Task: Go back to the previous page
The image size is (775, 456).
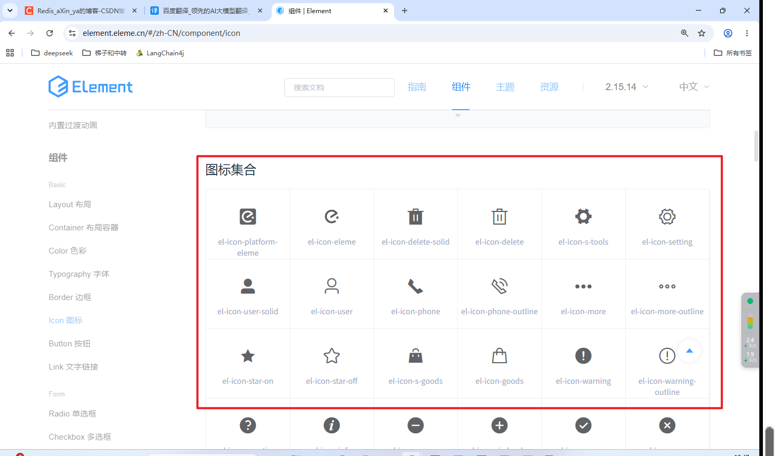Action: pos(12,33)
